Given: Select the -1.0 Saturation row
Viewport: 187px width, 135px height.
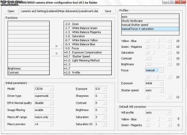Looking at the screenshot, I should click(88, 36).
